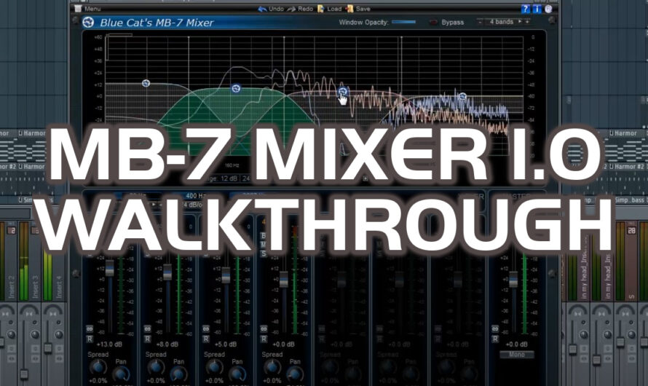
Task: Click the round Blue Cat logo at toolbar right
Action: (548, 9)
